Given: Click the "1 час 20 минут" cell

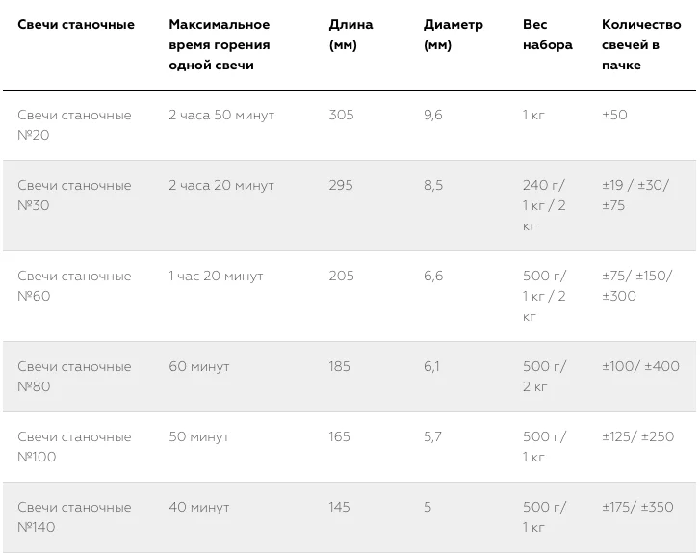Looking at the screenshot, I should 216,276.
